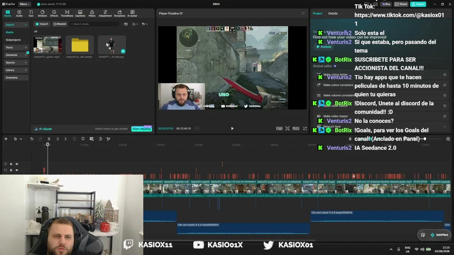
Task: Add a track with timeline plus icon
Action: 6,139
